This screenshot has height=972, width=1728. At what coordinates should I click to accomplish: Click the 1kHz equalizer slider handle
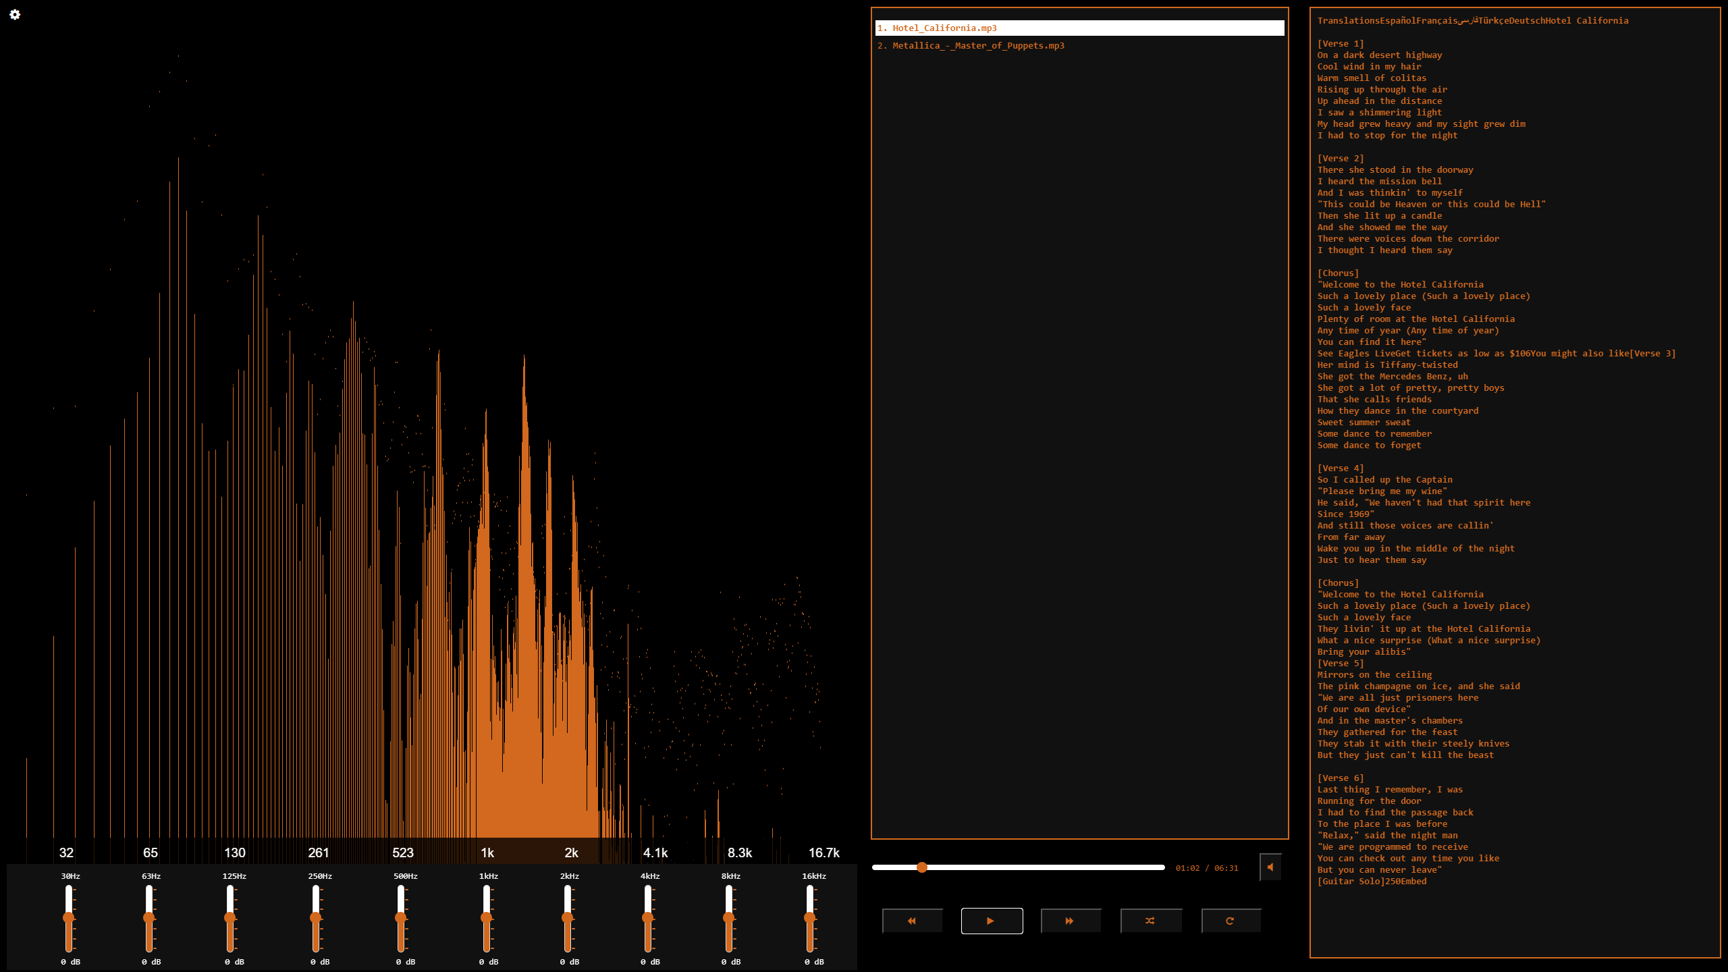(486, 917)
